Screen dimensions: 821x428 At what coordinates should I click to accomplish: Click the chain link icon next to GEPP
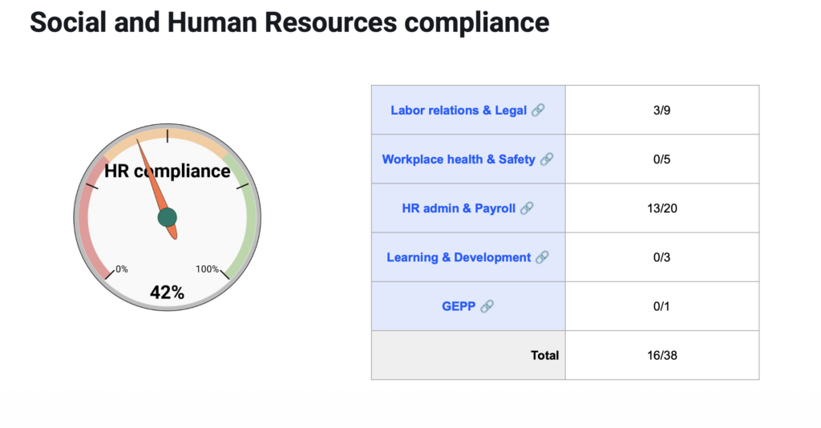pyautogui.click(x=487, y=306)
